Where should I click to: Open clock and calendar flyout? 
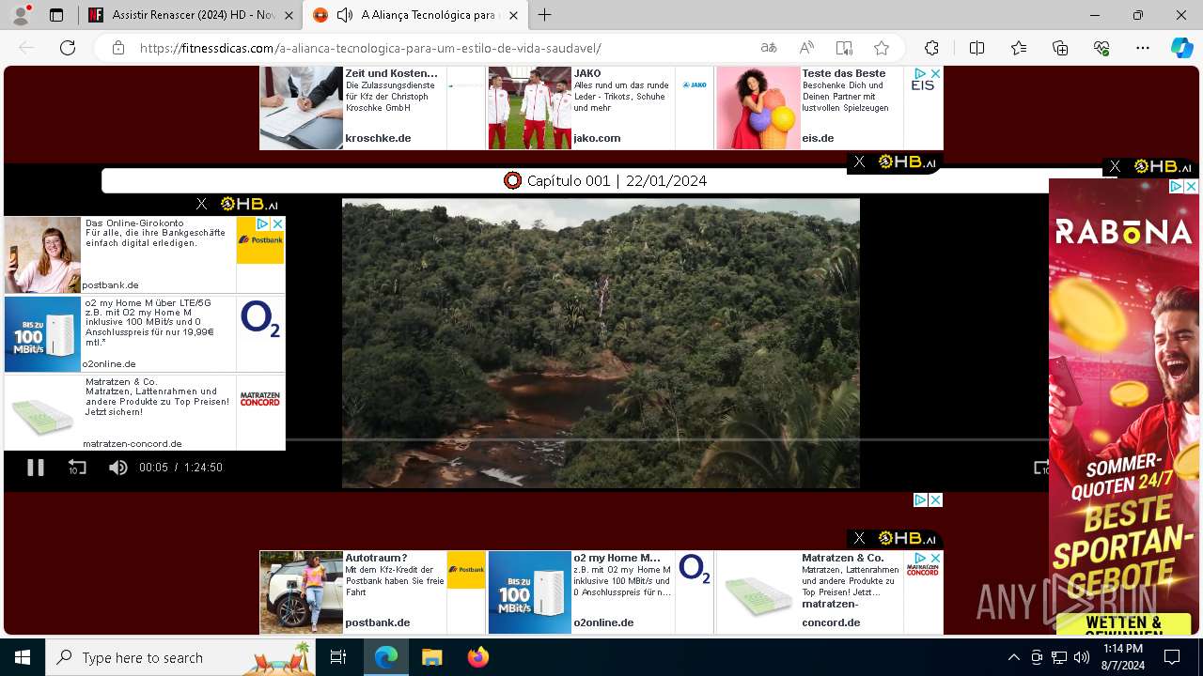click(x=1123, y=657)
